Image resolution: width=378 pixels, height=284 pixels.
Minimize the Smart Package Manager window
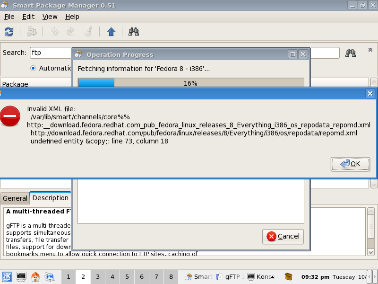[x=352, y=5]
